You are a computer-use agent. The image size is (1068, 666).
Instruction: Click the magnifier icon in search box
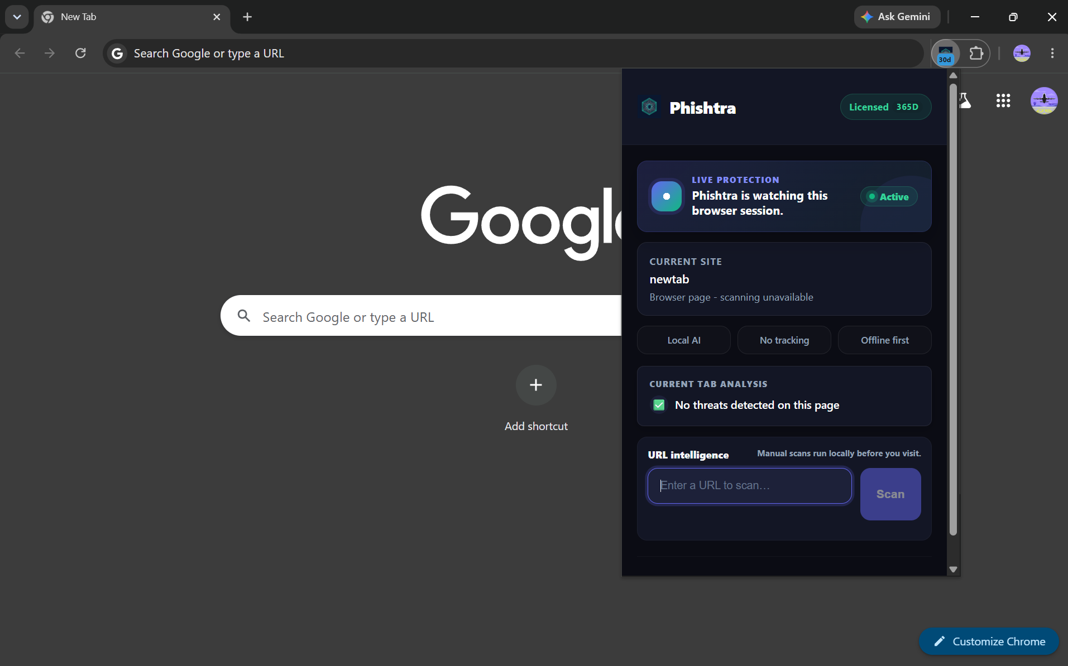[x=244, y=316]
